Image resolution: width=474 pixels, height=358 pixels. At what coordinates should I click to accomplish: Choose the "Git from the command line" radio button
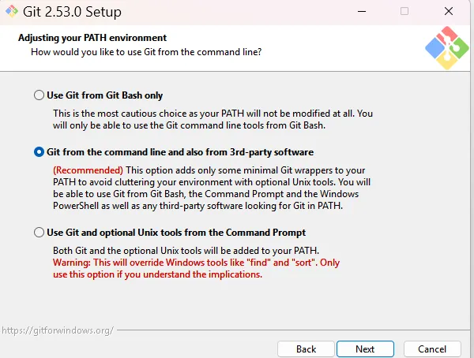tap(39, 151)
